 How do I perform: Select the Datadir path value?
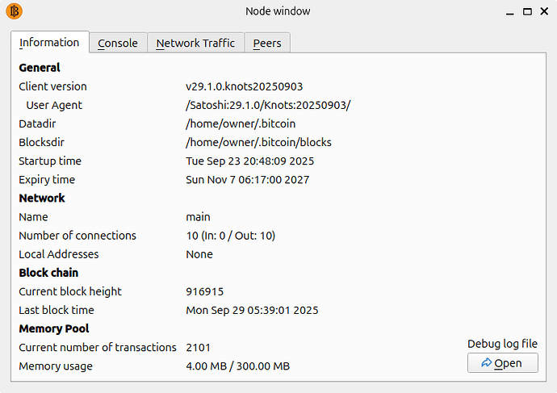pos(241,123)
